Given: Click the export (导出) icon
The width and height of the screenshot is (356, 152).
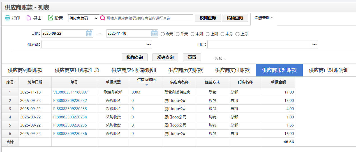Looking at the screenshot, I should tap(29, 18).
